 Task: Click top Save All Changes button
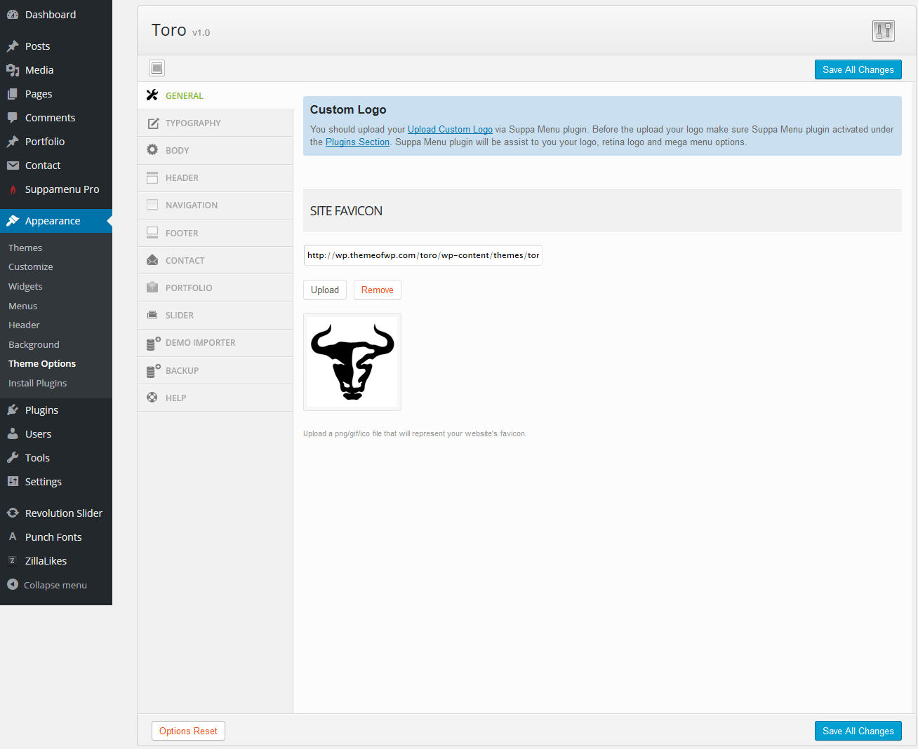[858, 69]
